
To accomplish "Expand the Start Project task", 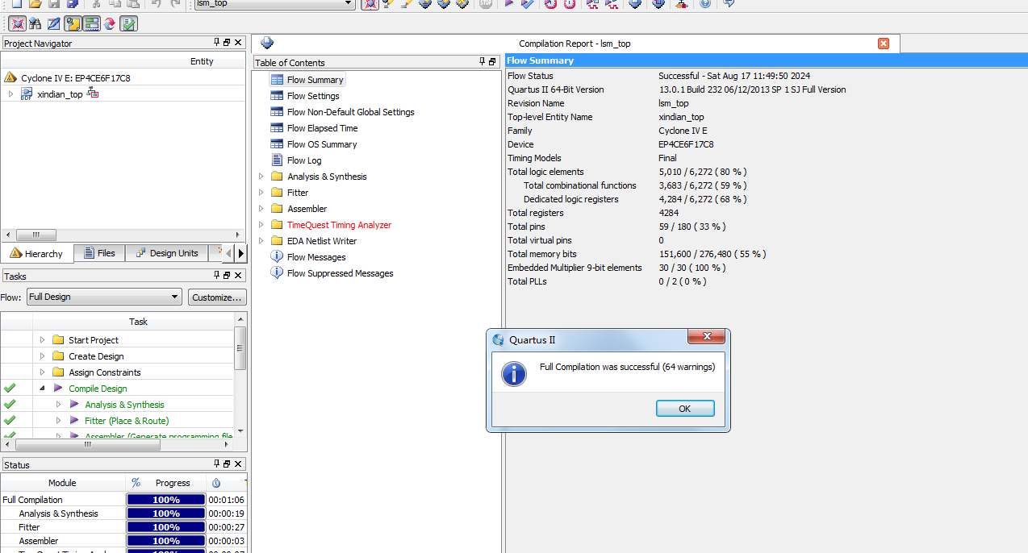I will point(42,340).
